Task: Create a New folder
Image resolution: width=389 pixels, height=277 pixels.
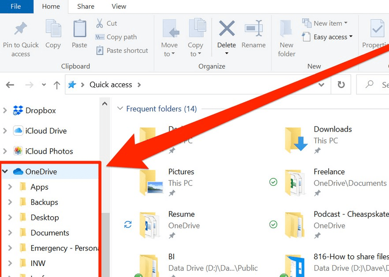Action: [287, 38]
